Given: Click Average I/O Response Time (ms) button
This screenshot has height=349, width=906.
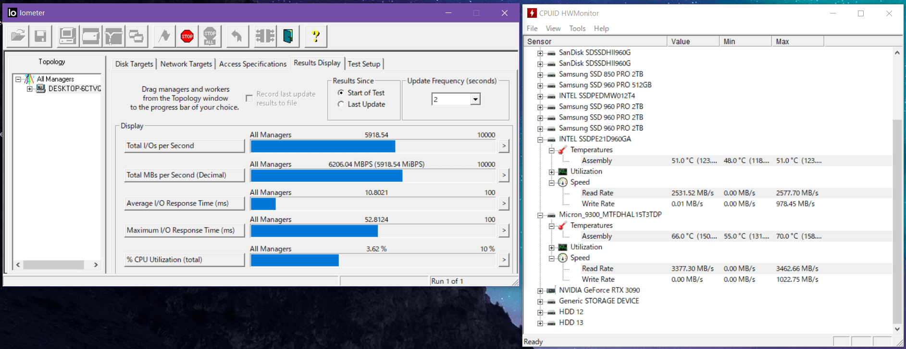Looking at the screenshot, I should pos(185,204).
